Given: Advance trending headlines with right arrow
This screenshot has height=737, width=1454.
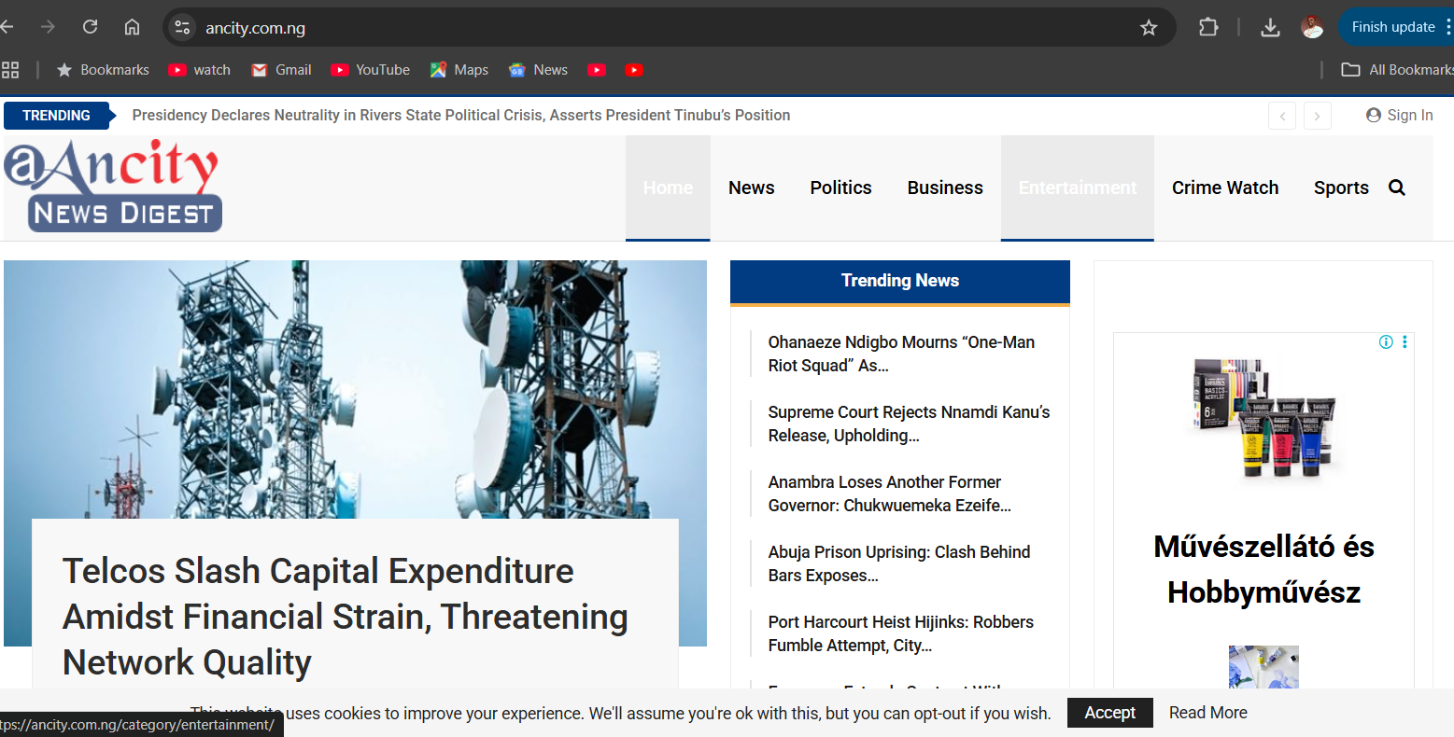Looking at the screenshot, I should click(x=1317, y=115).
